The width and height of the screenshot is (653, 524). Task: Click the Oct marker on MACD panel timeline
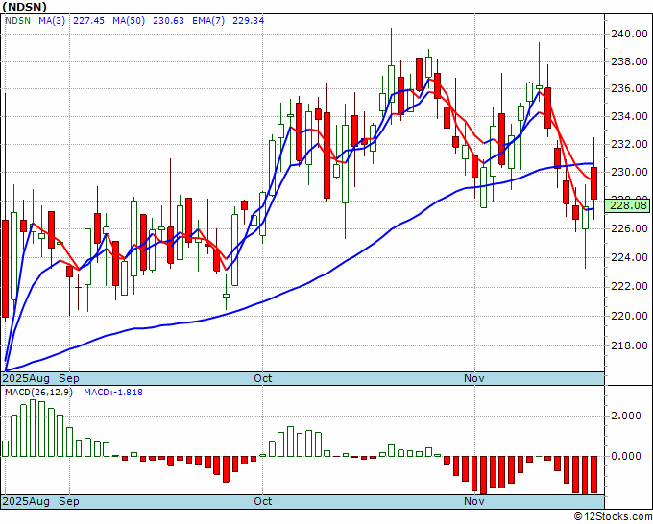coord(263,501)
